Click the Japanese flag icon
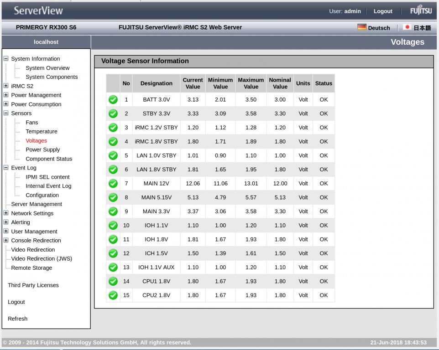439x350 pixels. pos(407,27)
